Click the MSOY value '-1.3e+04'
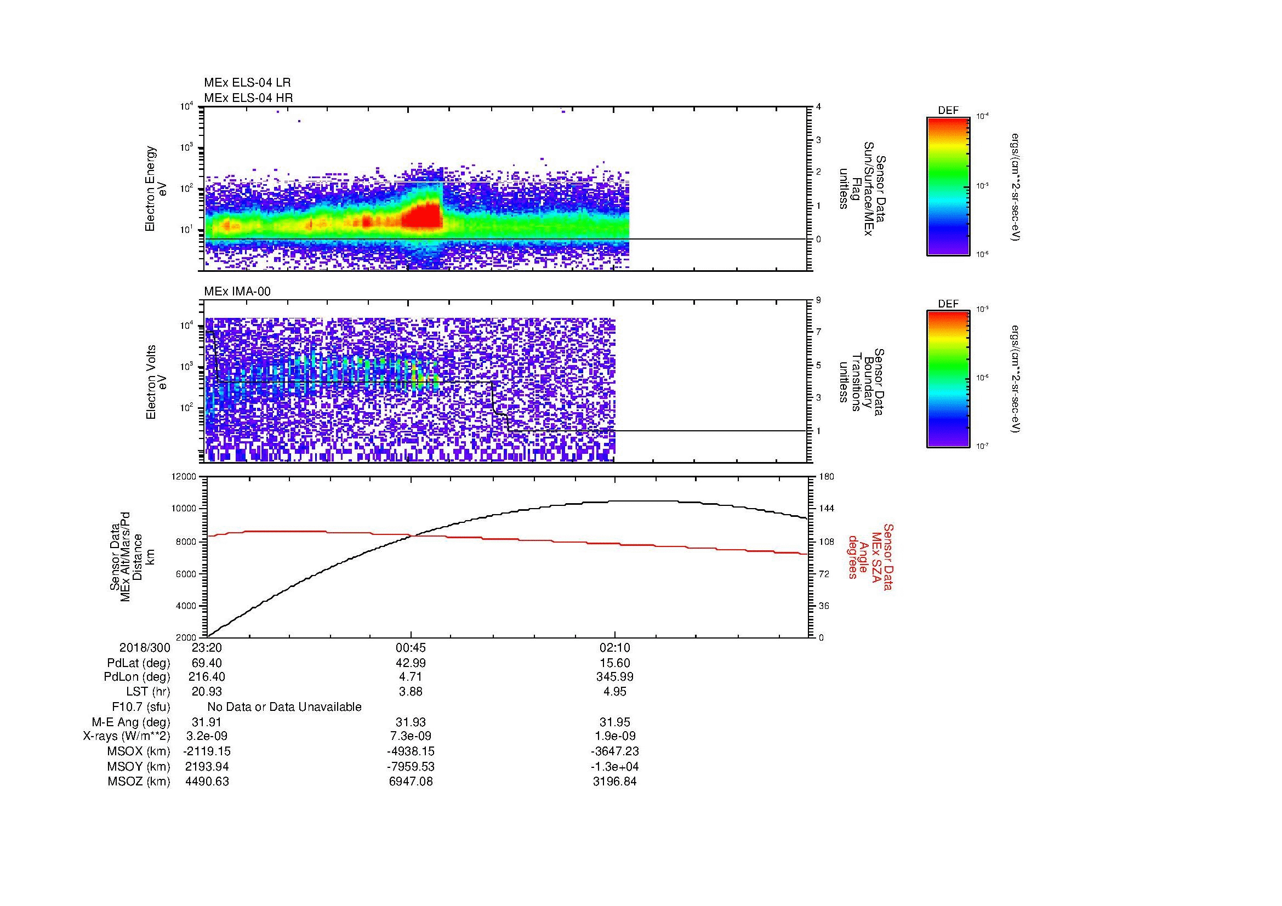This screenshot has width=1282, height=906. [x=615, y=766]
